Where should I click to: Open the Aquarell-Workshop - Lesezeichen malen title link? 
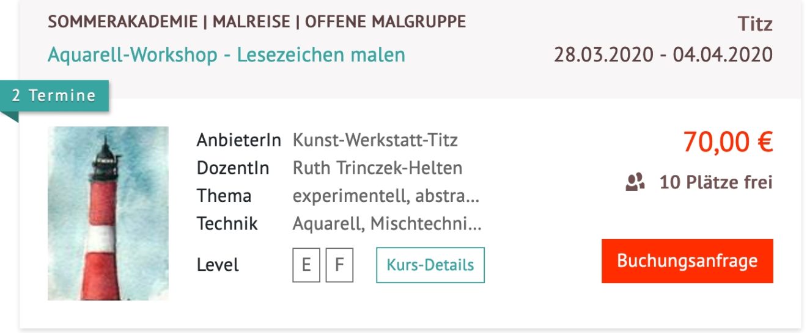click(226, 55)
